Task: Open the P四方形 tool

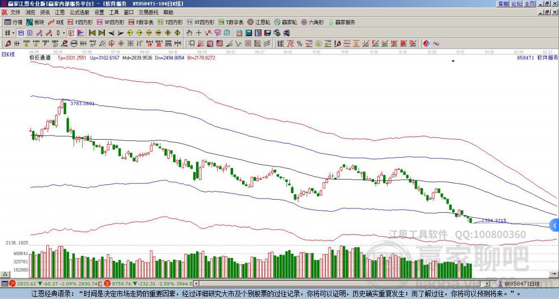Action: tap(80, 22)
